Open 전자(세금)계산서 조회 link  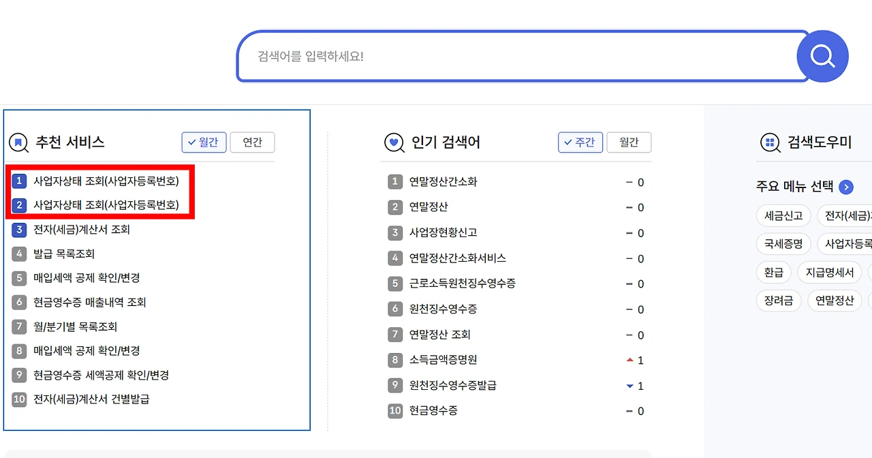pyautogui.click(x=82, y=230)
